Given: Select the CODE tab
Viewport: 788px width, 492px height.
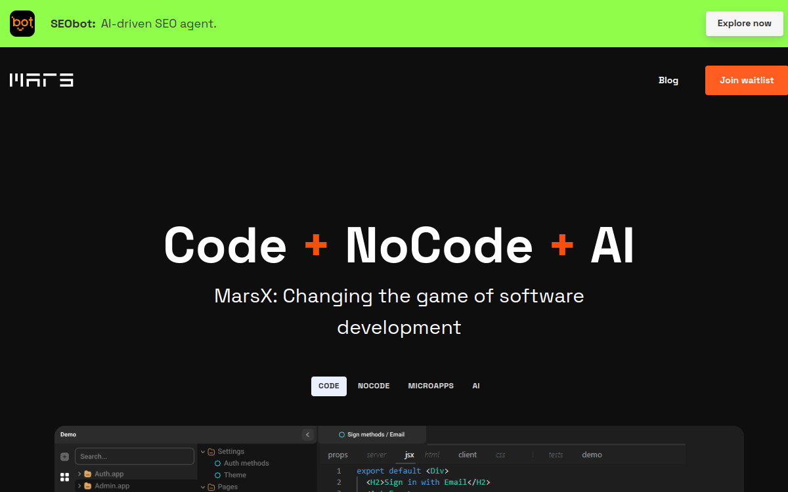Looking at the screenshot, I should (x=329, y=386).
